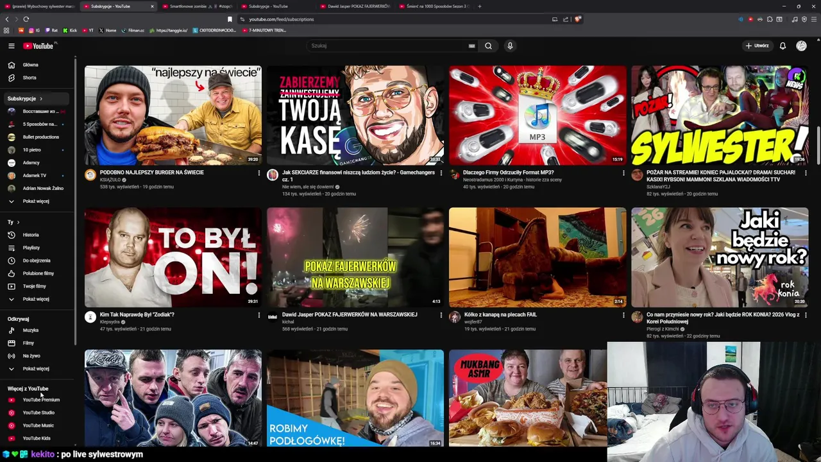Expand Pokaż więcej below Twoje filmy
The image size is (821, 462).
tap(37, 299)
